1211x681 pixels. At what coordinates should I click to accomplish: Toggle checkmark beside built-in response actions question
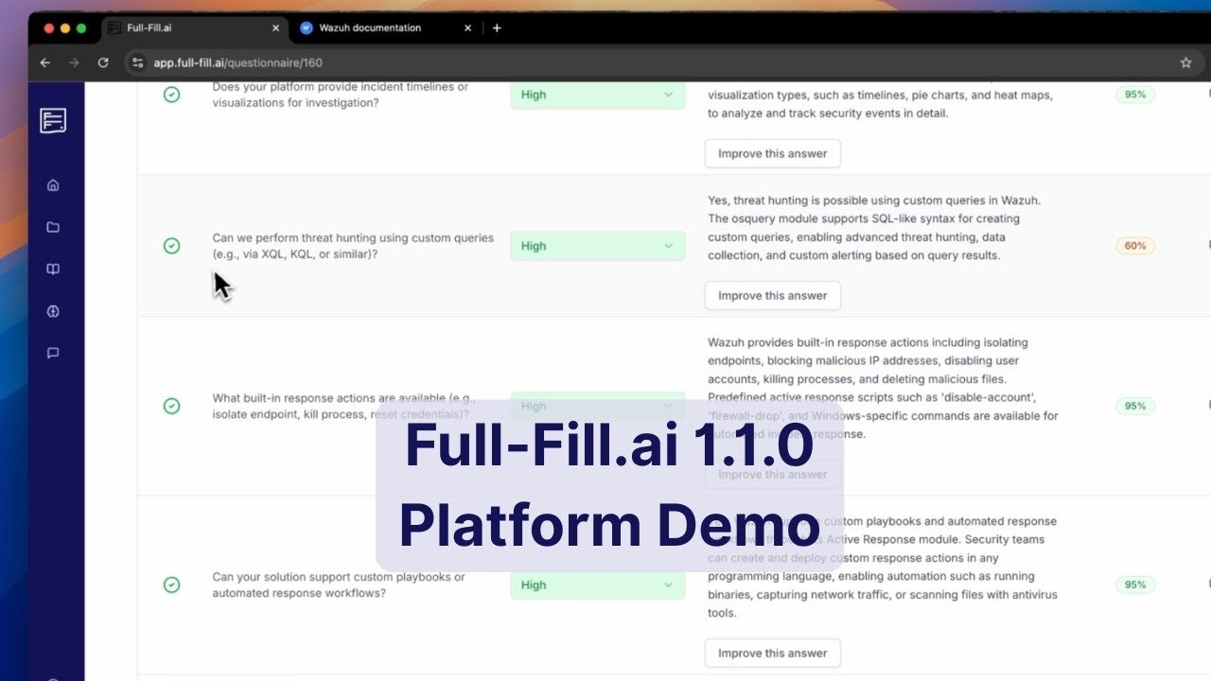(171, 406)
